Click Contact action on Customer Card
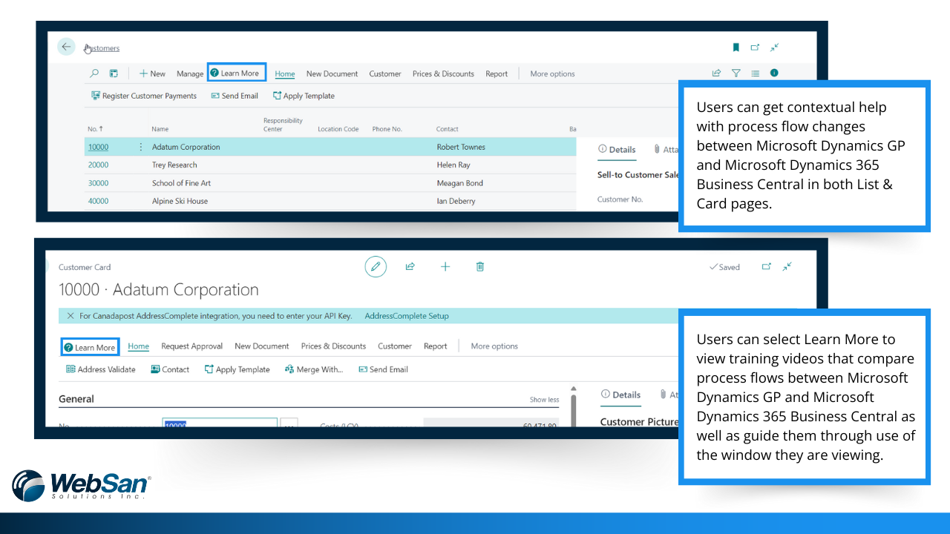950x534 pixels. [x=170, y=369]
